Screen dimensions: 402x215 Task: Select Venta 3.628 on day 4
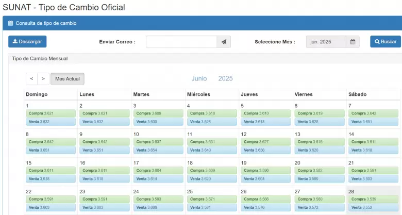pos(212,122)
